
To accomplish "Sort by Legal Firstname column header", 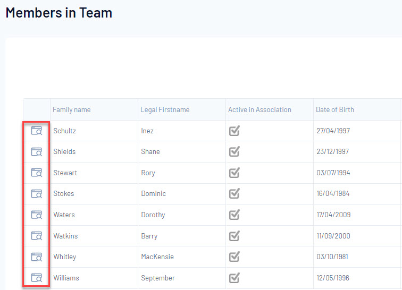I will pyautogui.click(x=165, y=109).
